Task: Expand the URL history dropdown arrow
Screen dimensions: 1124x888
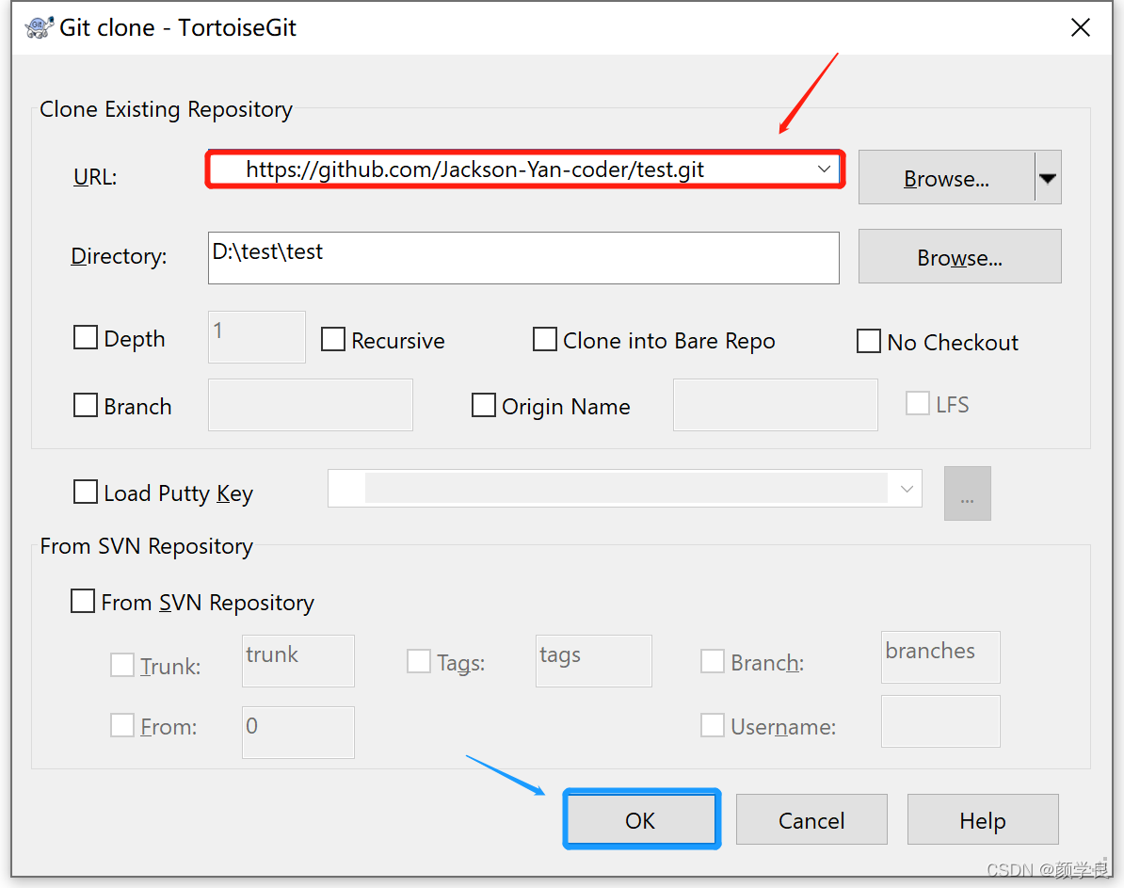Action: click(x=825, y=170)
